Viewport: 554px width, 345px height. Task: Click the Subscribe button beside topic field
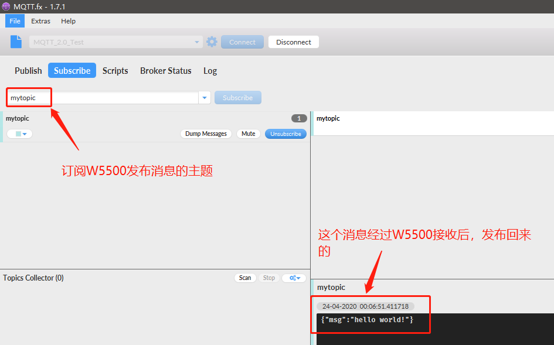(x=238, y=98)
